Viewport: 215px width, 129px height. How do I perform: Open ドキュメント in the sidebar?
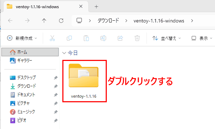point(23,95)
